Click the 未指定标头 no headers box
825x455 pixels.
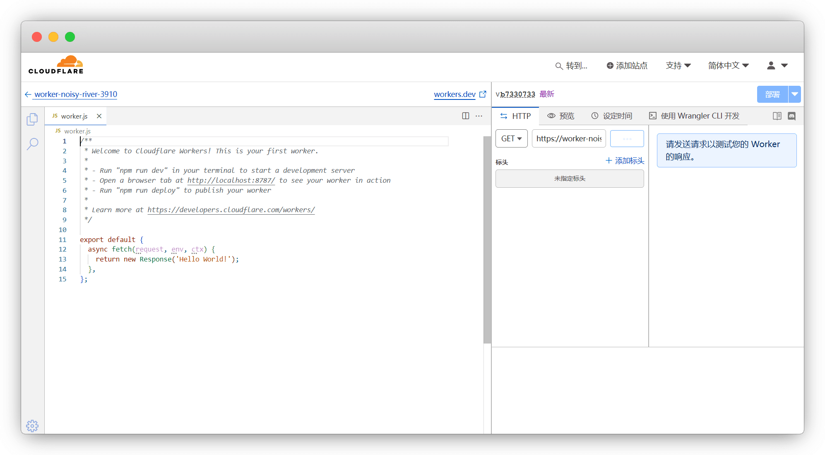[570, 178]
